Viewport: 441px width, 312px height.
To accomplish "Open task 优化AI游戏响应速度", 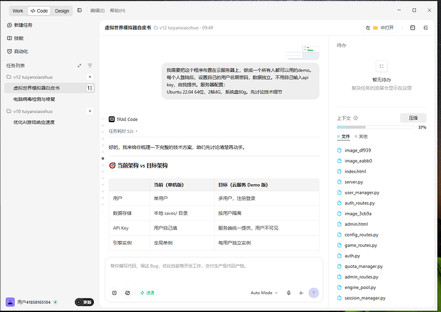I will pos(34,122).
